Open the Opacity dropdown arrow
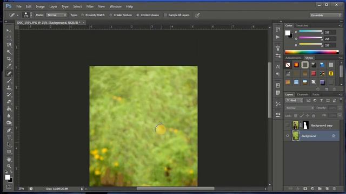346x194 pixels. 340,108
